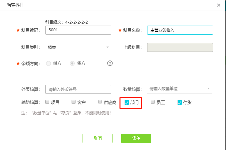Tick the 客户 checkbox

click(x=74, y=102)
